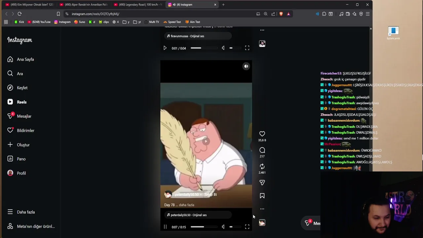Open Speed Test bookmark
The height and width of the screenshot is (238, 423).
tap(172, 22)
